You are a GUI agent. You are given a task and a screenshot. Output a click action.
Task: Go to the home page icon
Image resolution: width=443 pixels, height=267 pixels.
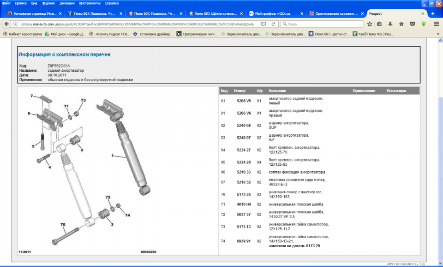click(x=401, y=23)
